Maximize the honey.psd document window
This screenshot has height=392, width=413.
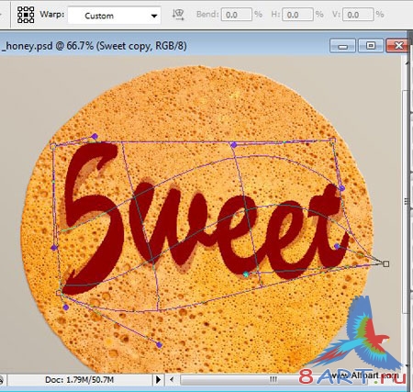coord(371,46)
